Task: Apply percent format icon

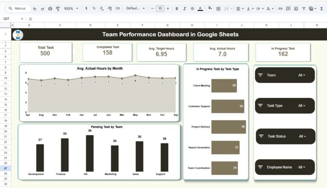Action: point(94,9)
